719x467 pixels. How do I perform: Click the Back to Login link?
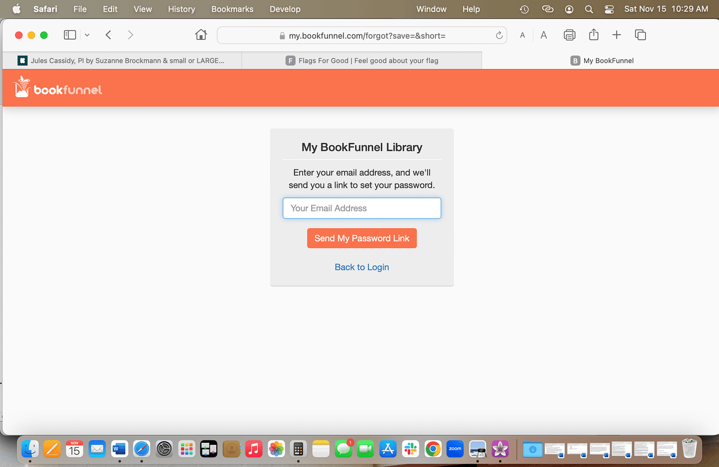[x=361, y=267]
